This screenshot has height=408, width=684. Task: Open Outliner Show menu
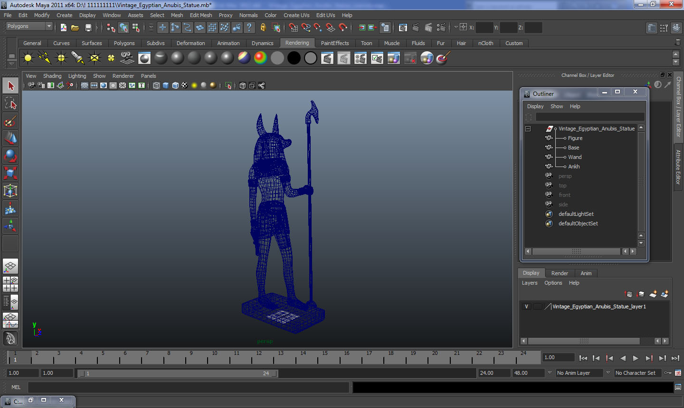coord(557,106)
